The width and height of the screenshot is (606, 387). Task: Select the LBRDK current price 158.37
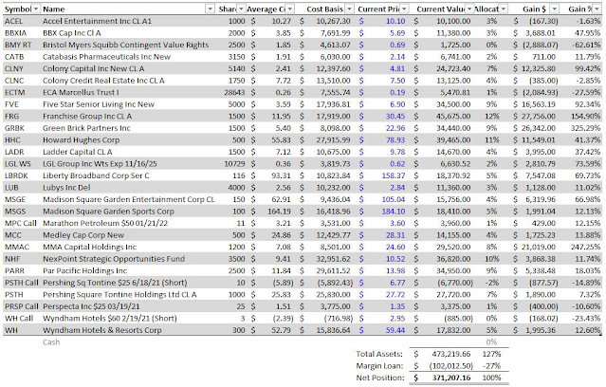pyautogui.click(x=394, y=175)
